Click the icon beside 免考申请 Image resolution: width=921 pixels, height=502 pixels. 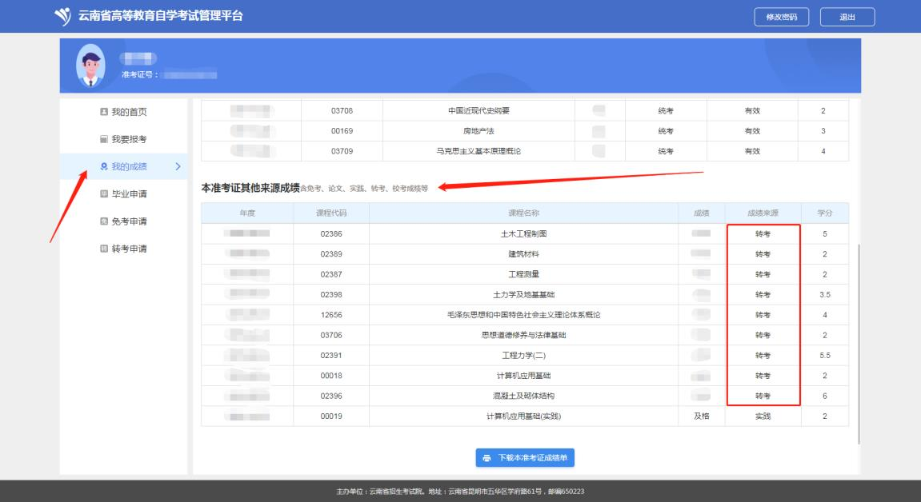point(102,221)
